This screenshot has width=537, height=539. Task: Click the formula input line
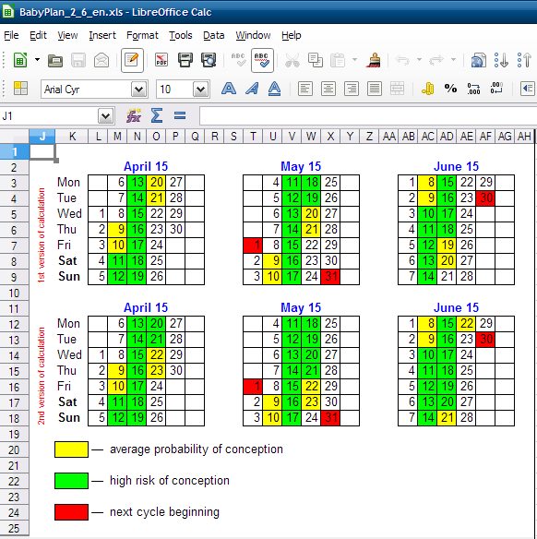(x=367, y=116)
